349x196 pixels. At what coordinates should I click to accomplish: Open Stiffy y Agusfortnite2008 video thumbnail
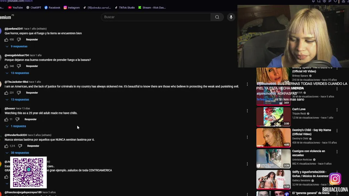pyautogui.click(x=273, y=180)
